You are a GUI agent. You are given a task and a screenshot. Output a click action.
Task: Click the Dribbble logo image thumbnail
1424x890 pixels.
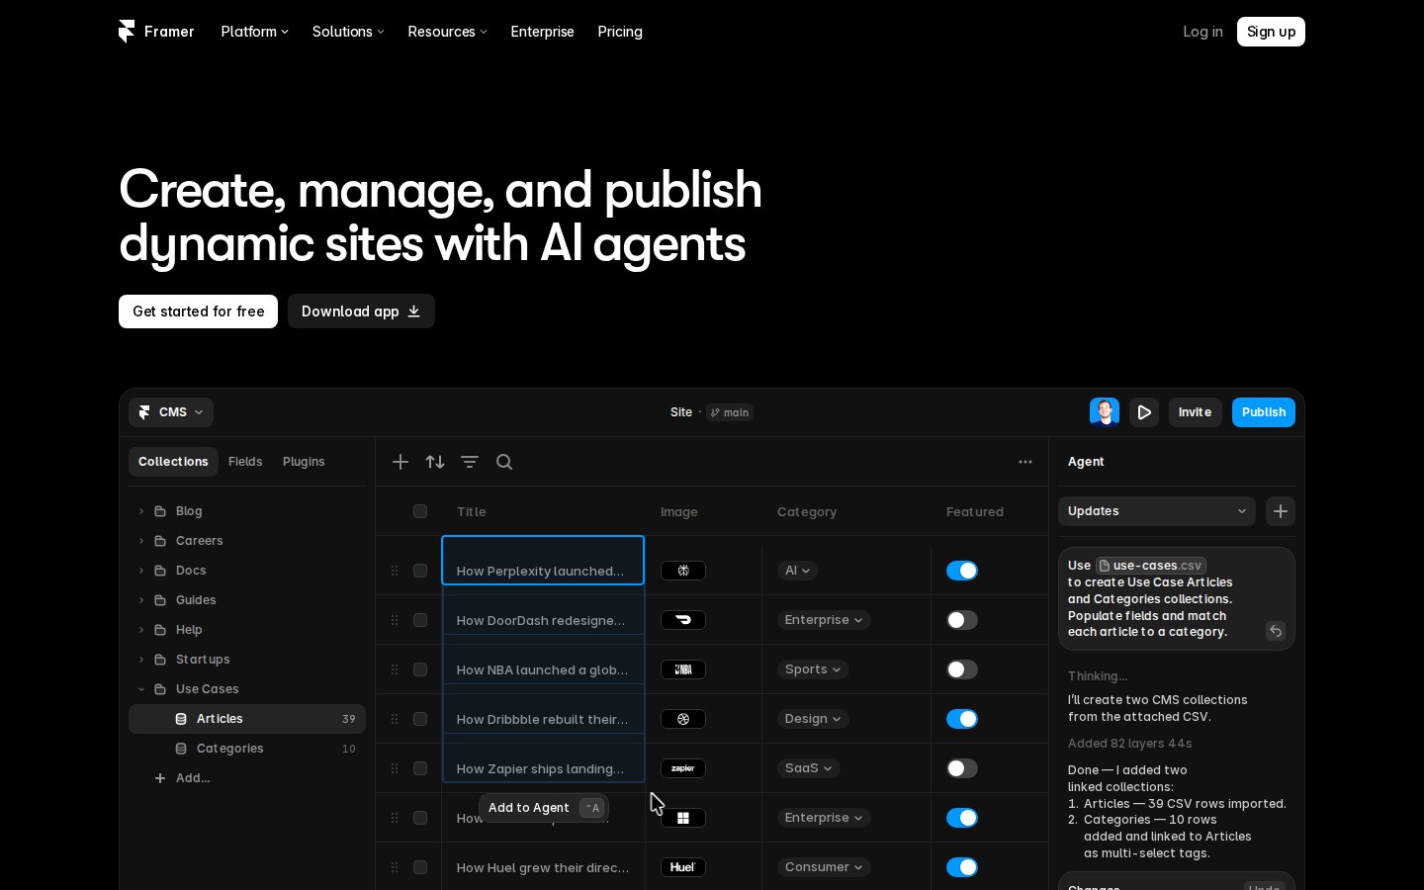(683, 719)
